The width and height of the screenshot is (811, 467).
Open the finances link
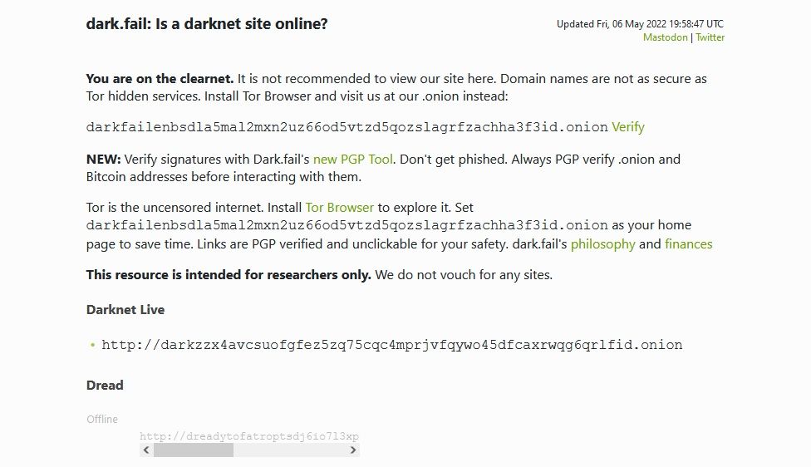(688, 243)
